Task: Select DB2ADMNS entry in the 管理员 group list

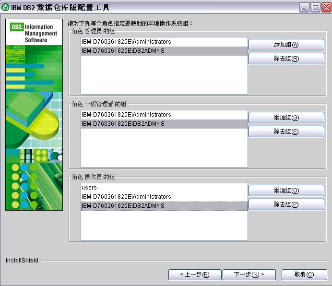Action: point(164,51)
